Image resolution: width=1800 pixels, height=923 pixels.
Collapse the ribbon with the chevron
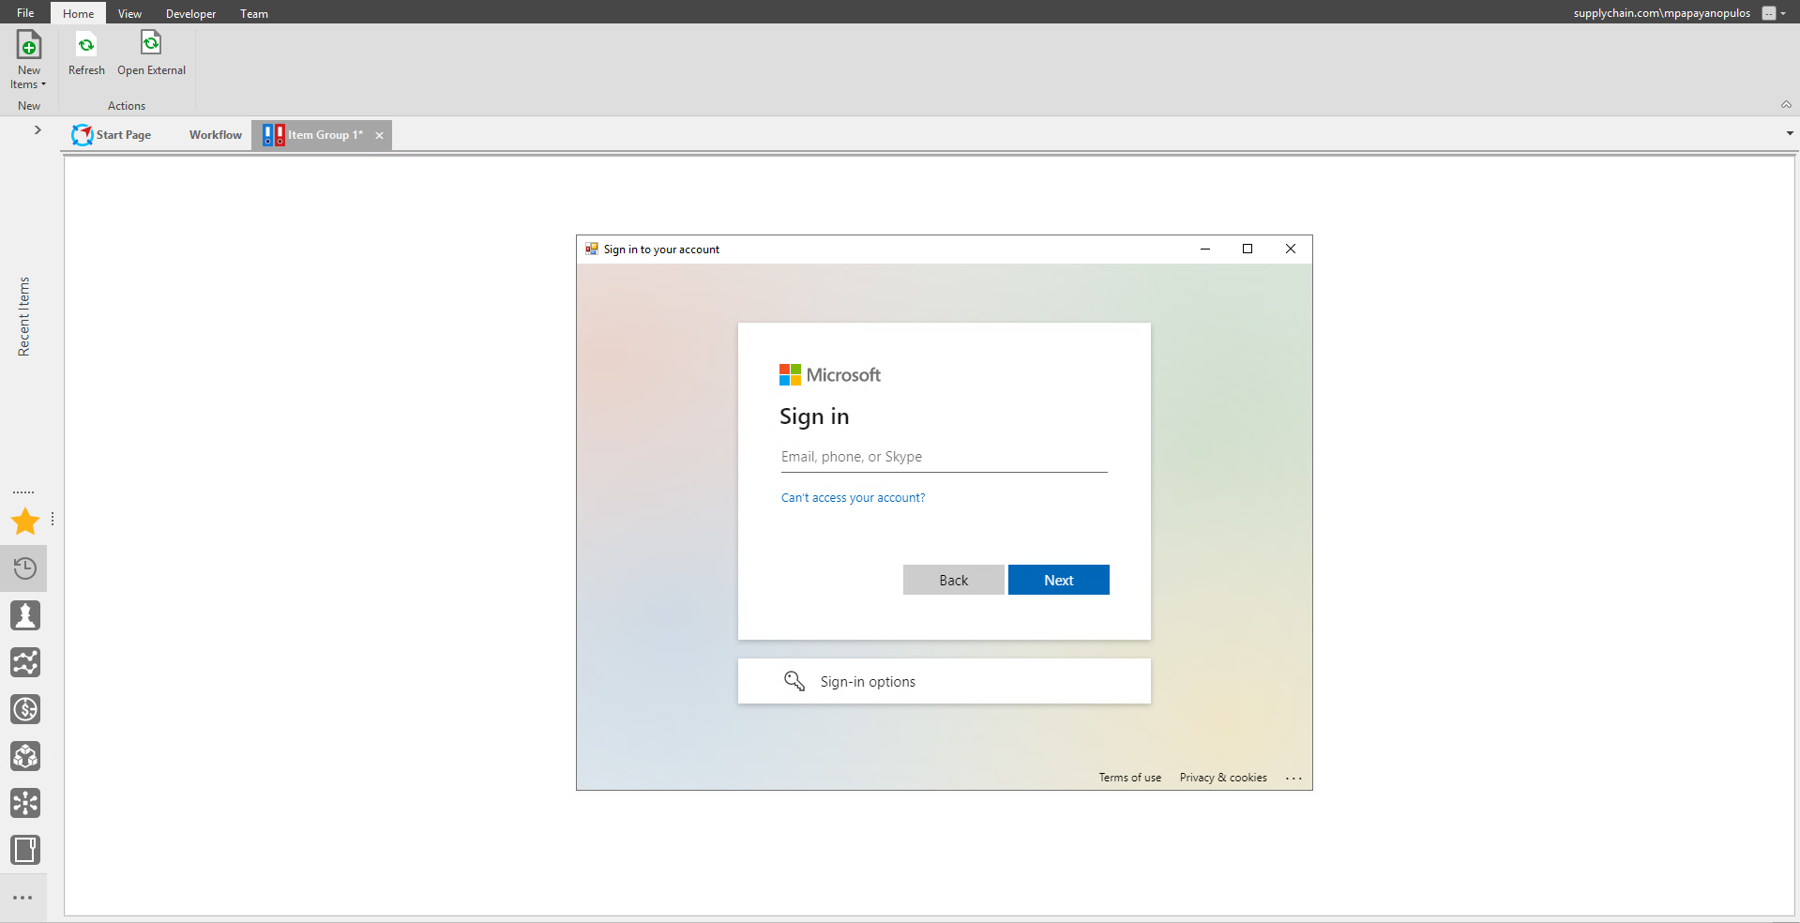coord(1786,105)
